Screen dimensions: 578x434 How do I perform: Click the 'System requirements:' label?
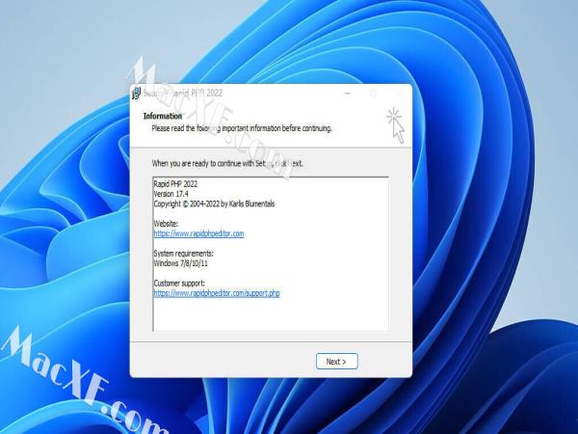click(184, 254)
